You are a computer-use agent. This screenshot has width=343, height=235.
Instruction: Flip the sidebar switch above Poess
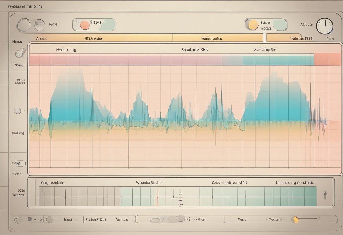(x=20, y=163)
